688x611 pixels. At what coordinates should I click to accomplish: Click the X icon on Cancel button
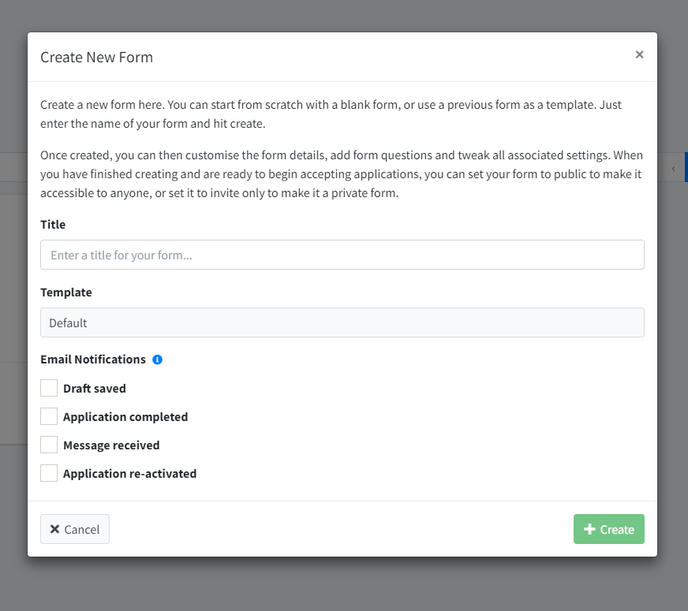pyautogui.click(x=55, y=529)
